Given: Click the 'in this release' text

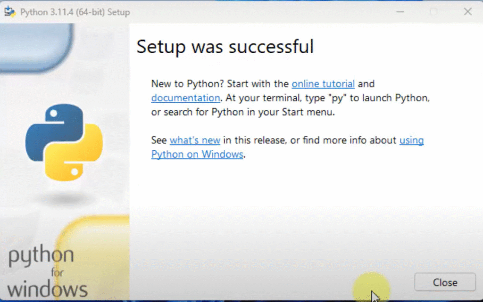Looking at the screenshot, I should [254, 140].
